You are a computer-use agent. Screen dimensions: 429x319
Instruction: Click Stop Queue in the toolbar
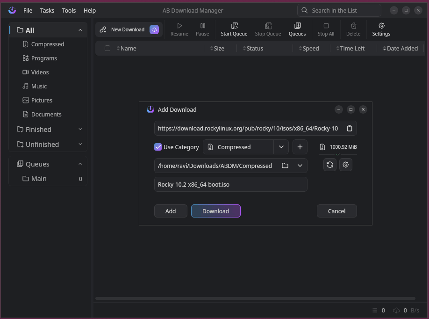click(x=268, y=29)
